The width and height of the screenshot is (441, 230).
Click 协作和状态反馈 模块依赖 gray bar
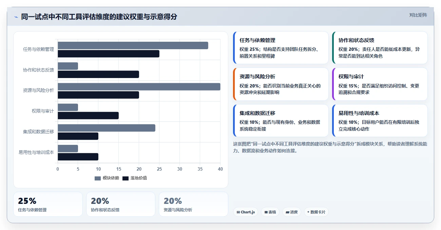[x=68, y=66]
